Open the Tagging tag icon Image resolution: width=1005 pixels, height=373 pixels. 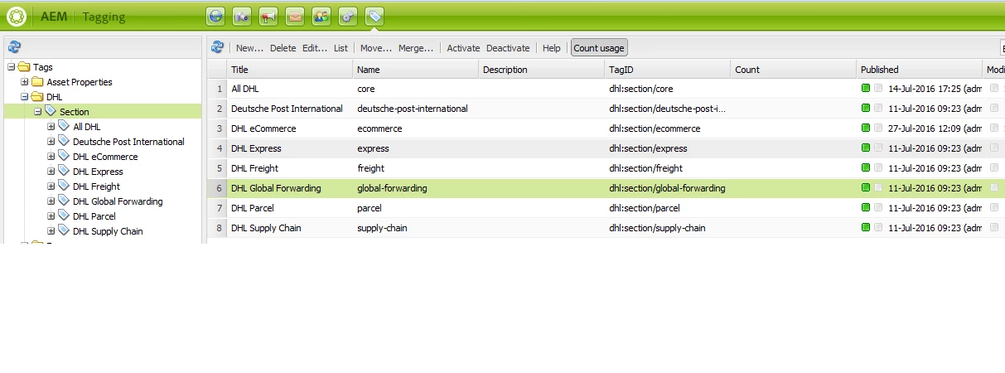374,15
